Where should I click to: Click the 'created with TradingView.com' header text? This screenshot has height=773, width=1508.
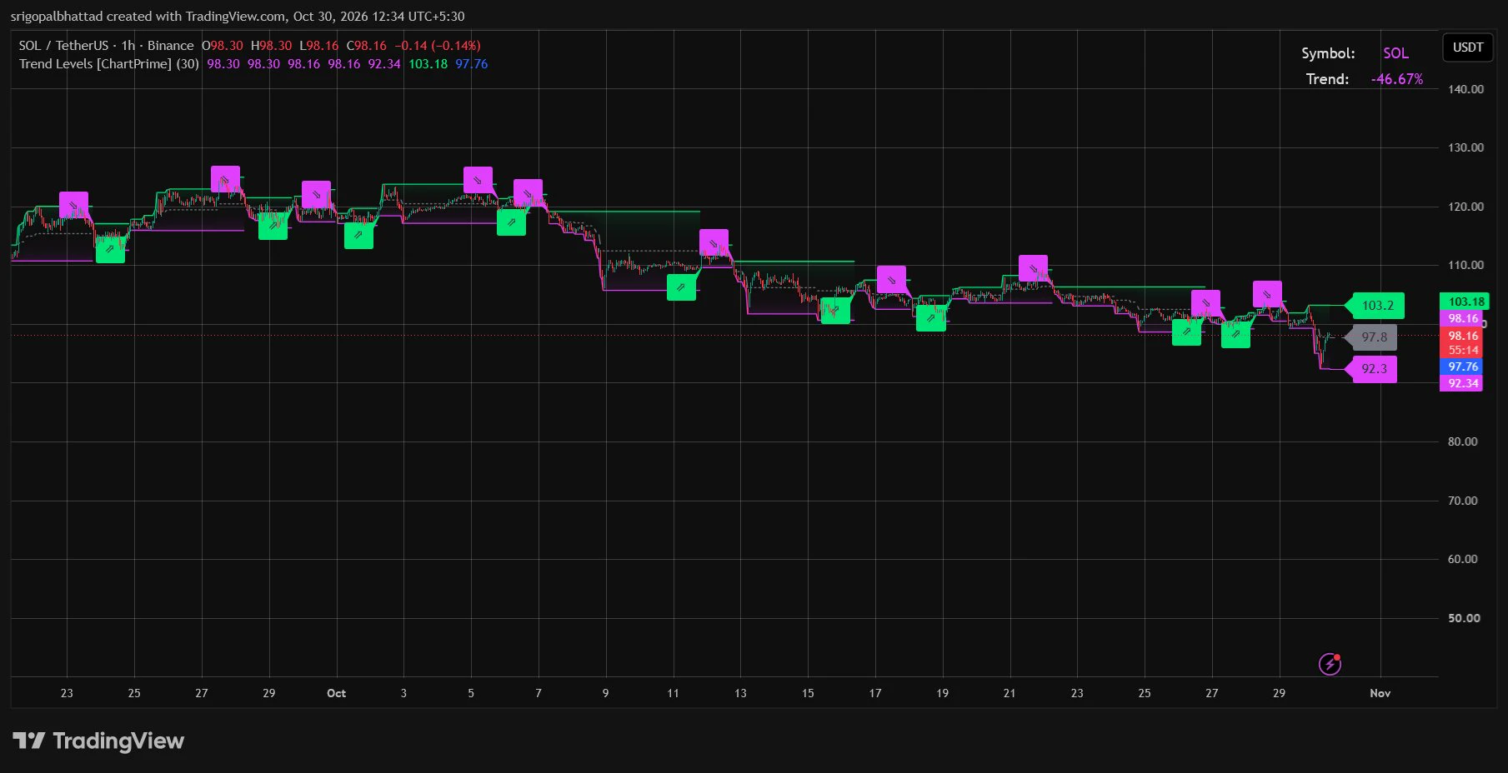pos(197,17)
